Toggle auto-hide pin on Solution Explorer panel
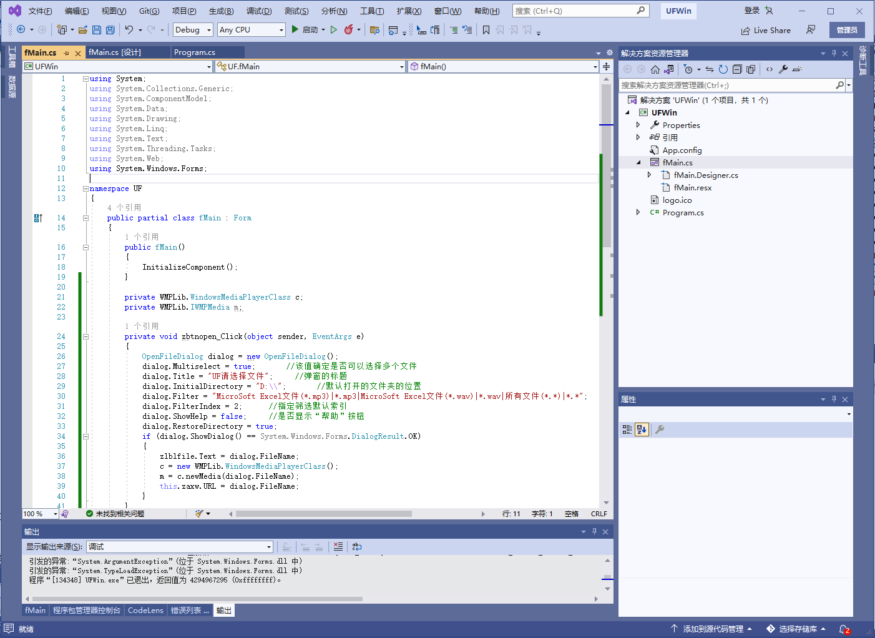Screen dimensions: 875x638 click(834, 53)
